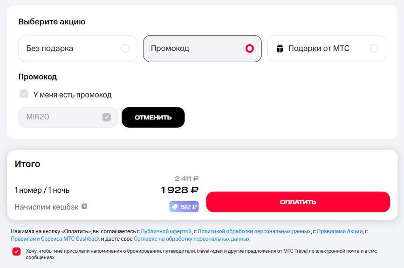The image size is (404, 268).
Task: Select the Промокод radio option
Action: (x=249, y=48)
